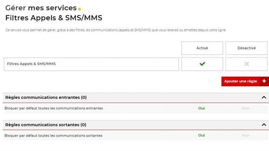Screen dimensions: 269x151
Task: Click the Désactivé column header
Action: [x=246, y=48]
